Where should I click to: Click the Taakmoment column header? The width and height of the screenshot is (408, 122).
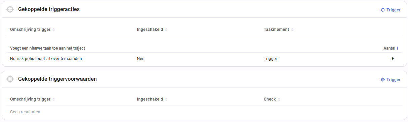[x=276, y=29]
